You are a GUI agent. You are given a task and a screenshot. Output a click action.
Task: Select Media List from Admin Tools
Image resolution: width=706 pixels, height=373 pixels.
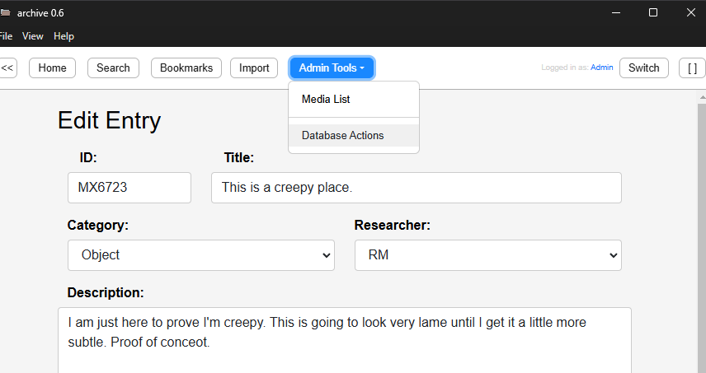point(354,100)
